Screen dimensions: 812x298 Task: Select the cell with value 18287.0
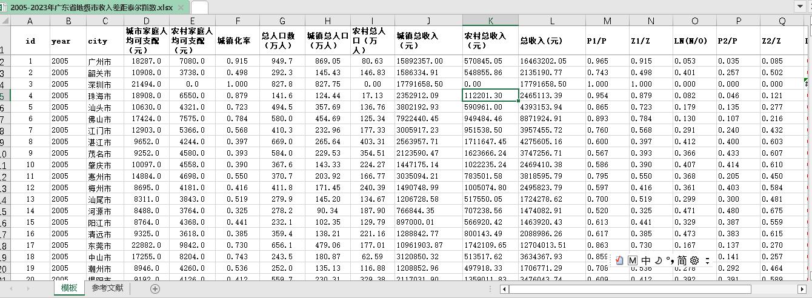tap(147, 61)
